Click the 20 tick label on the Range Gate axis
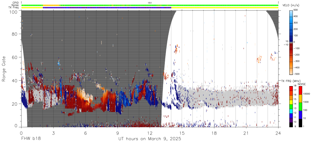 14,104
